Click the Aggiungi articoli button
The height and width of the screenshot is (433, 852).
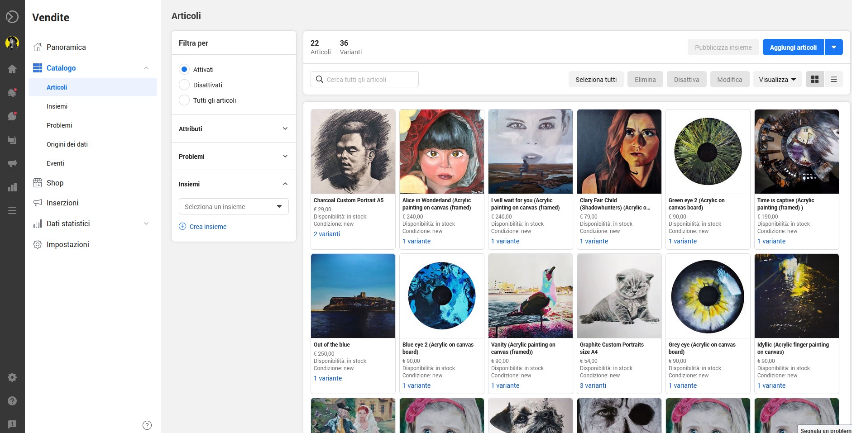[x=793, y=48]
